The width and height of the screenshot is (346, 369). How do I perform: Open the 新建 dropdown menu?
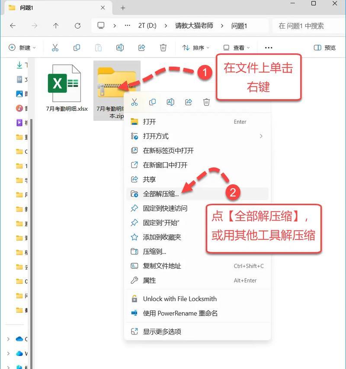tap(22, 48)
